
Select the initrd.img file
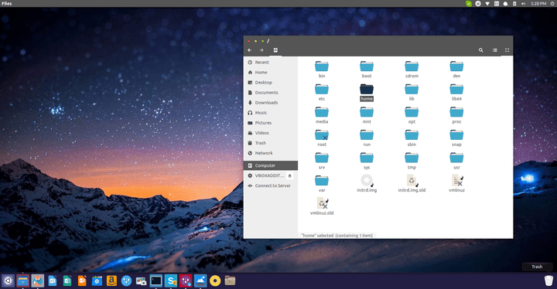tap(367, 184)
